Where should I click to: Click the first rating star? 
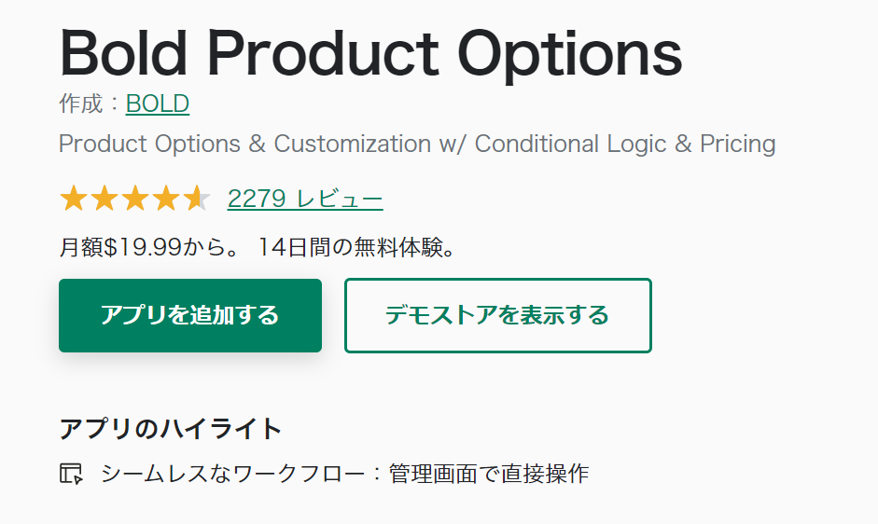point(72,199)
